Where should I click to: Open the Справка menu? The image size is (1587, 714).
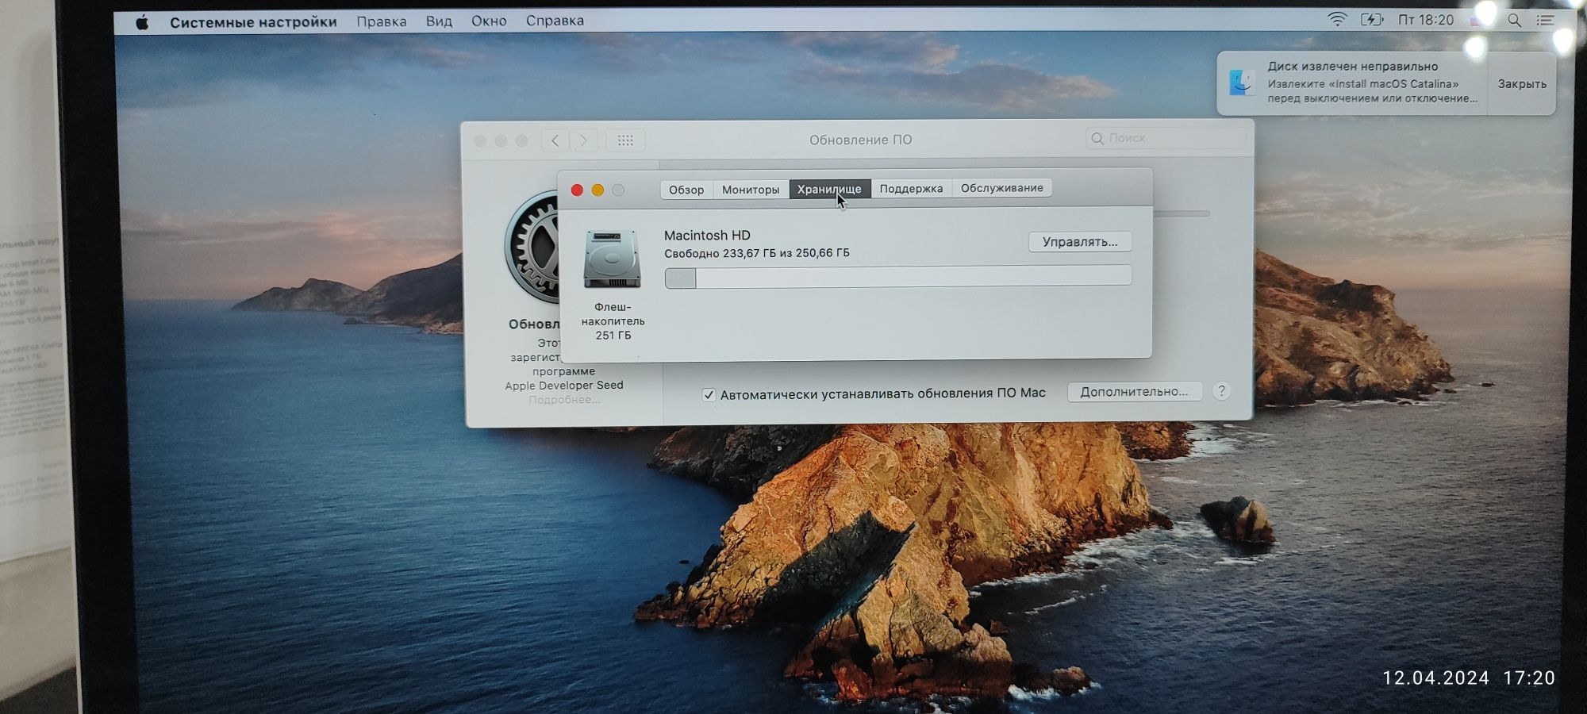tap(555, 21)
